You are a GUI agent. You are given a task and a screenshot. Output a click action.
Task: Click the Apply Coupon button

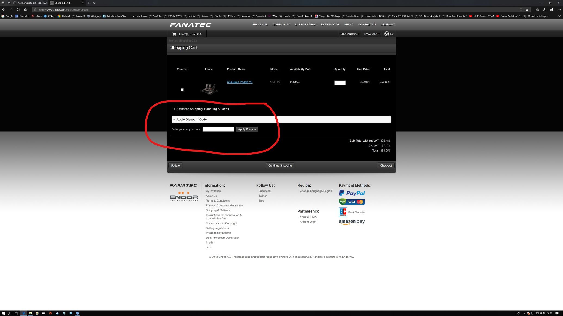(x=247, y=129)
